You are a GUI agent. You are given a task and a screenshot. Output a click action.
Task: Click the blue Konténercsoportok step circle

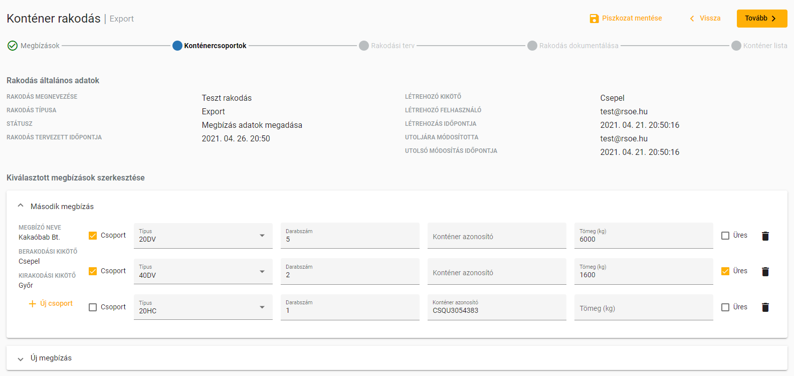(x=177, y=46)
